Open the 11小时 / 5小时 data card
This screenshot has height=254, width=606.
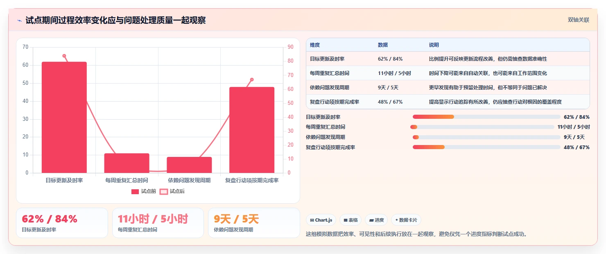pos(158,223)
